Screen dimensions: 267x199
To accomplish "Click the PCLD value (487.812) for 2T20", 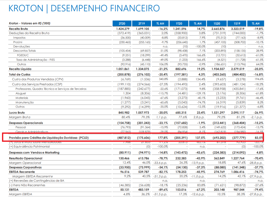I will tap(122, 138).
